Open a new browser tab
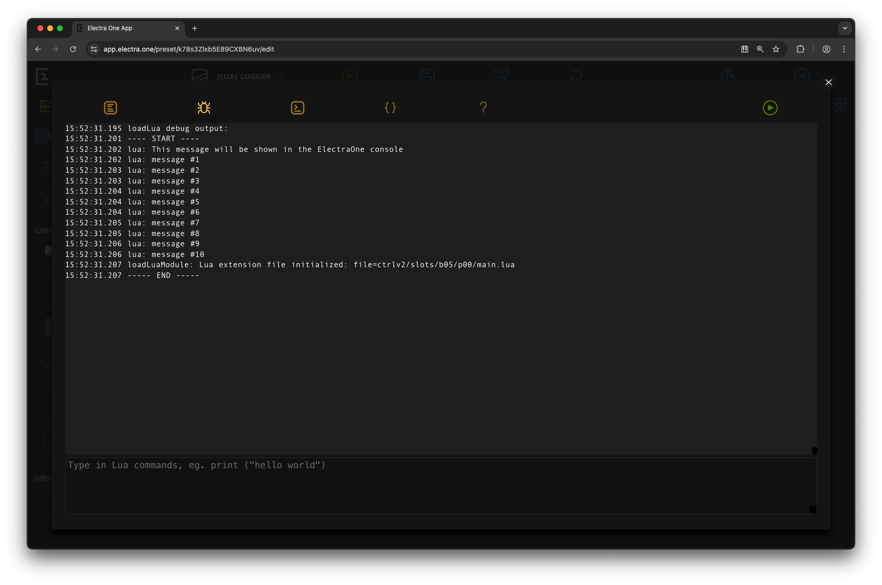 (195, 28)
